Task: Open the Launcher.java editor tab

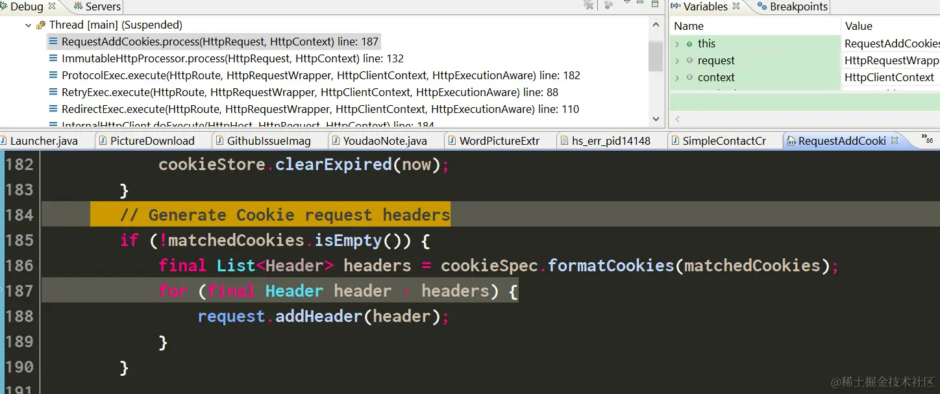Action: pyautogui.click(x=43, y=141)
